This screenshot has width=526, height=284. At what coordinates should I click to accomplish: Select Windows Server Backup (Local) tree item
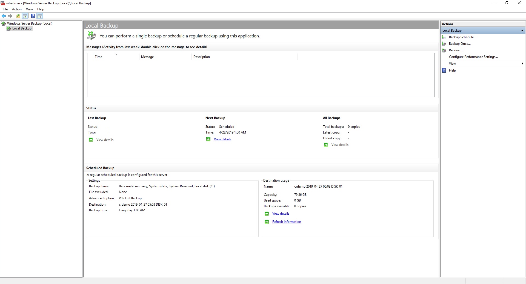[x=30, y=23]
